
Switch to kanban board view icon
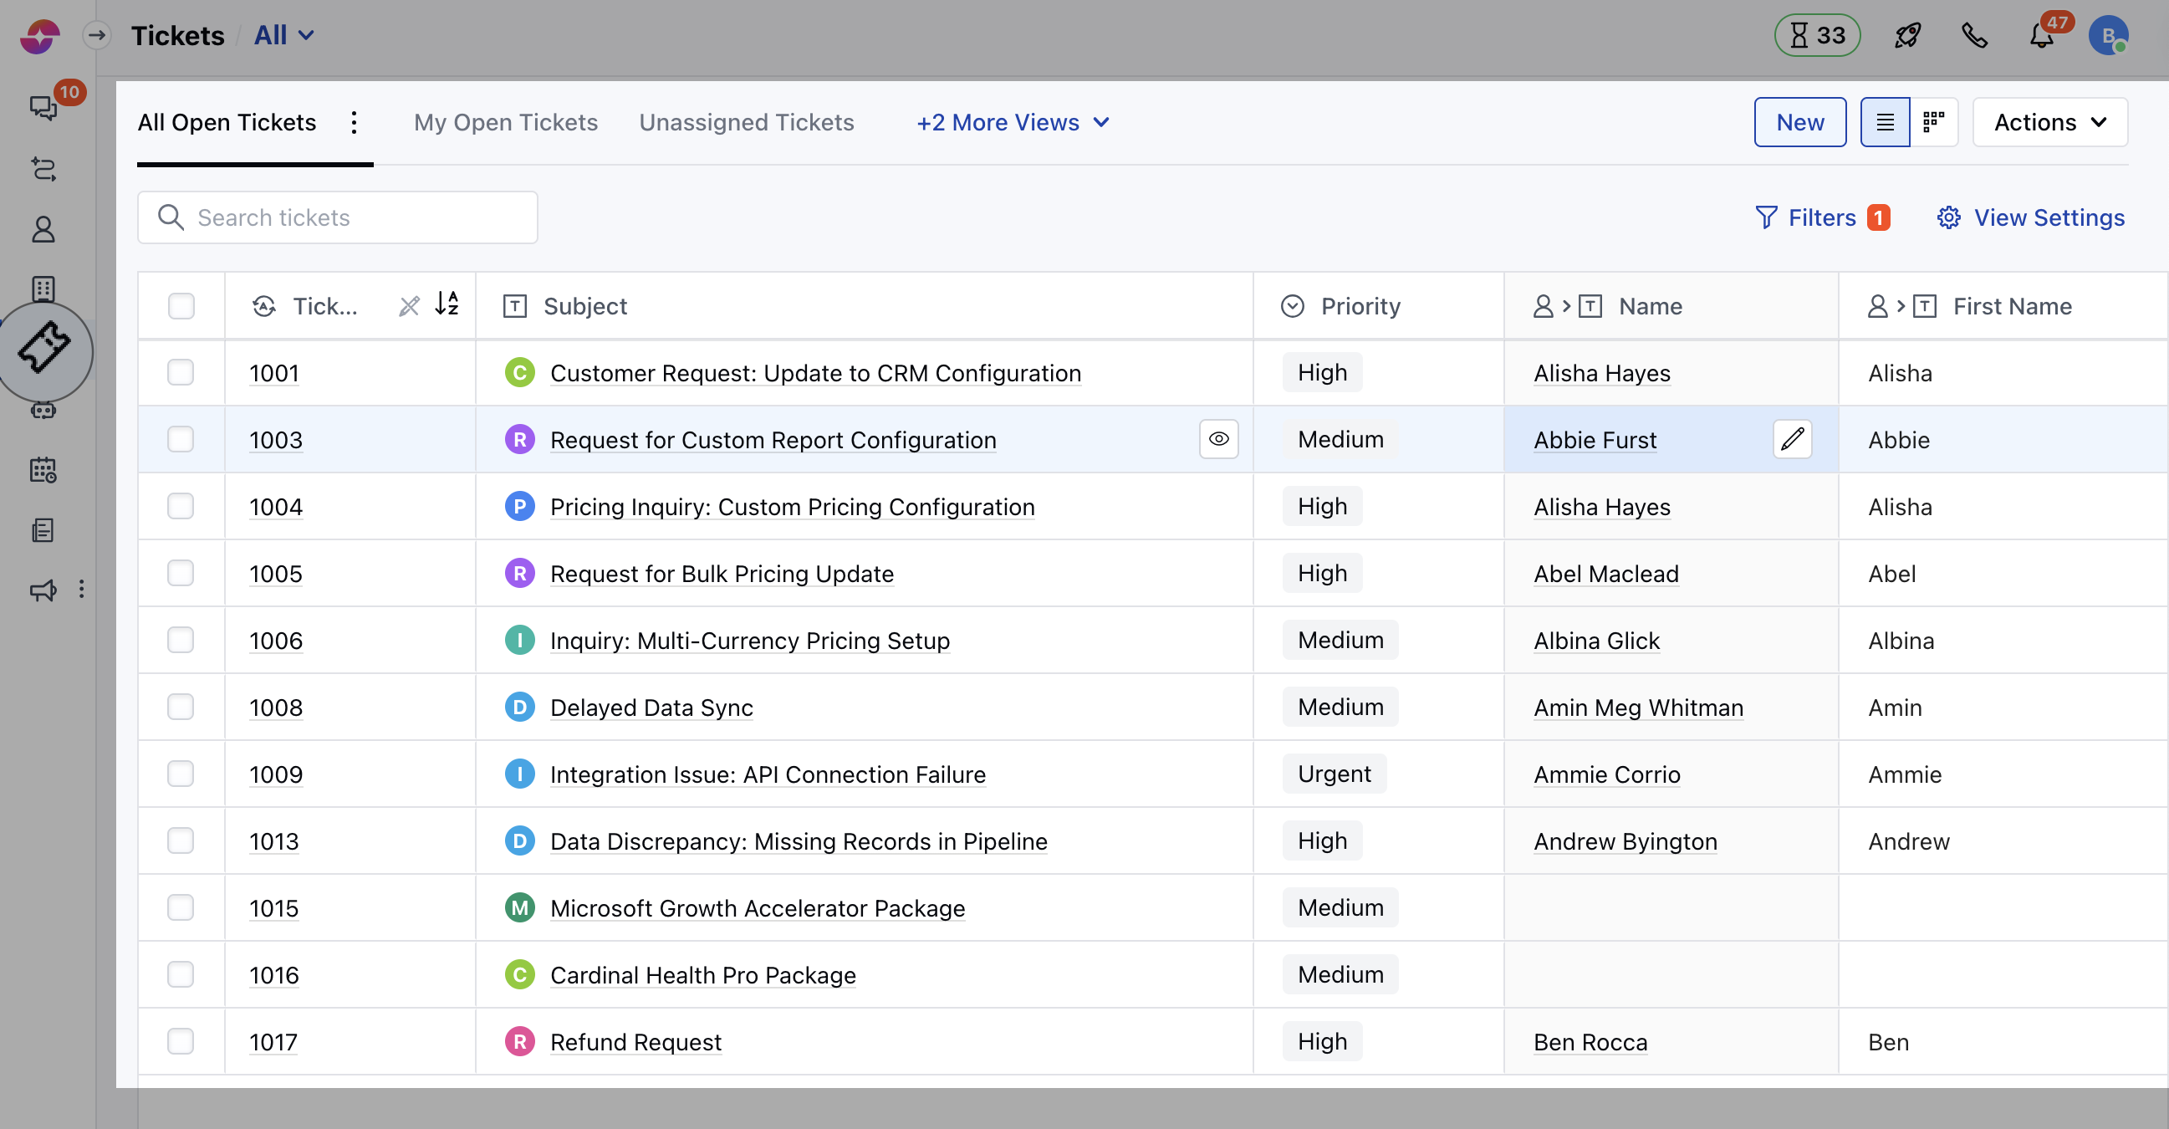click(1933, 122)
